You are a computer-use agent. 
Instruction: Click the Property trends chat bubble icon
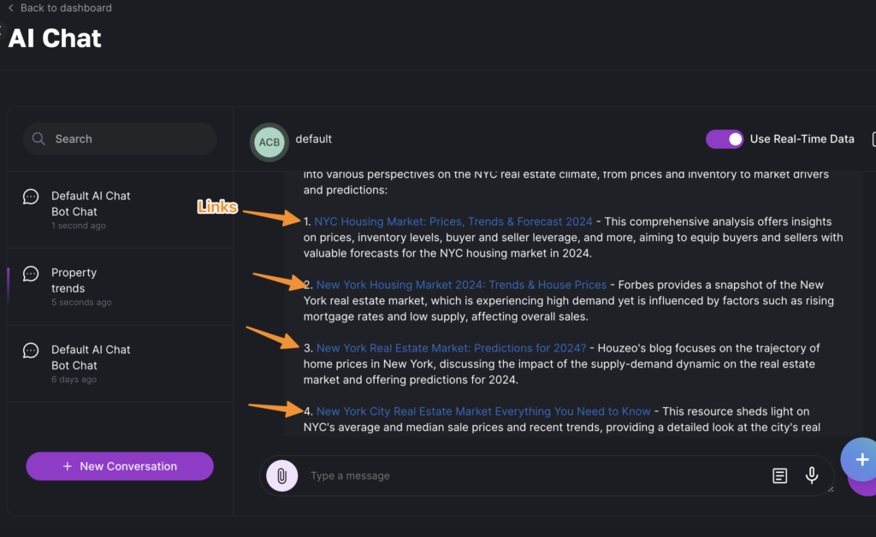(x=31, y=274)
